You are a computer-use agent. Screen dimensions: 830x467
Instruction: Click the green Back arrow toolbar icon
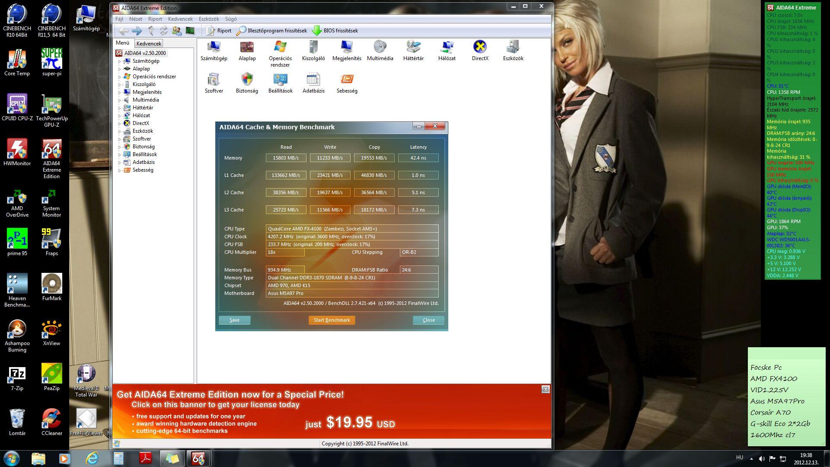pos(124,31)
